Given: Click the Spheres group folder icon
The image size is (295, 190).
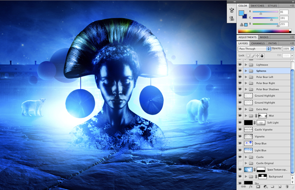Looking at the screenshot, I should click(x=251, y=71).
